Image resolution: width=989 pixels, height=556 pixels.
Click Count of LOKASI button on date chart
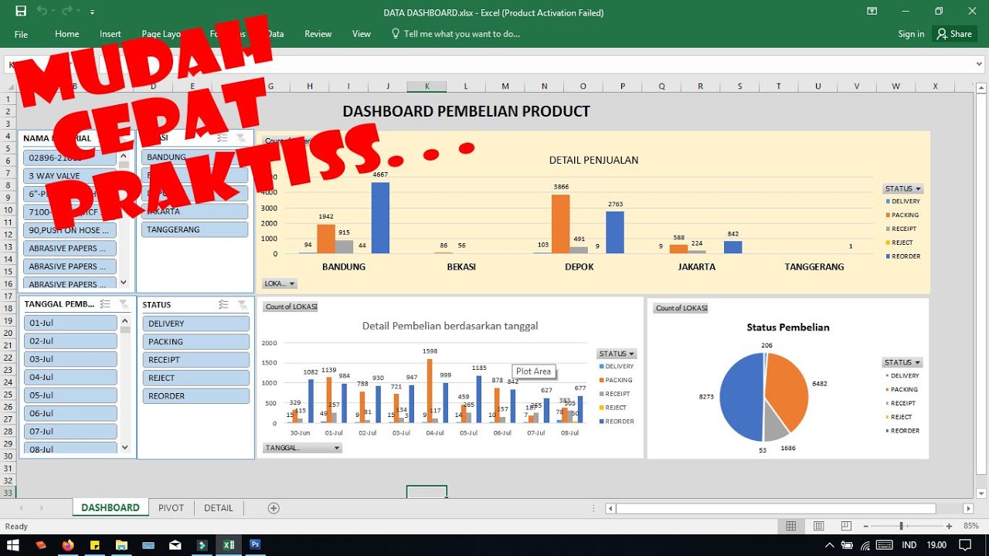(x=291, y=307)
